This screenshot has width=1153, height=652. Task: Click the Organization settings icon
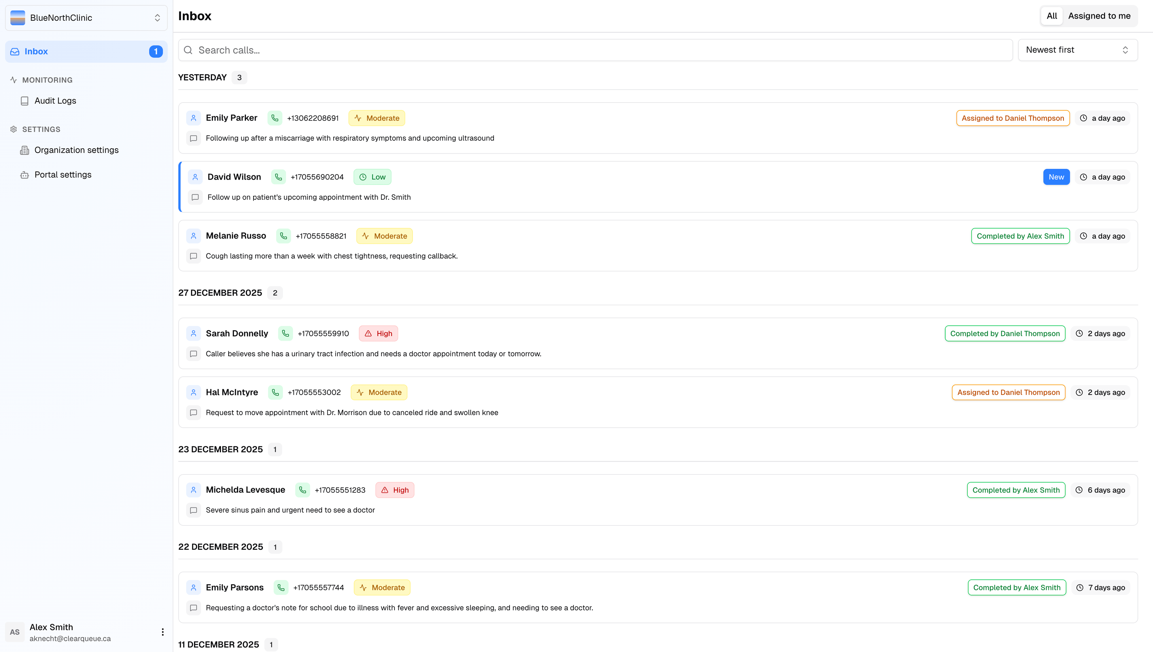pos(24,150)
